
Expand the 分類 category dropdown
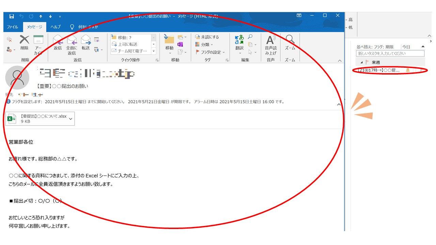click(x=204, y=45)
